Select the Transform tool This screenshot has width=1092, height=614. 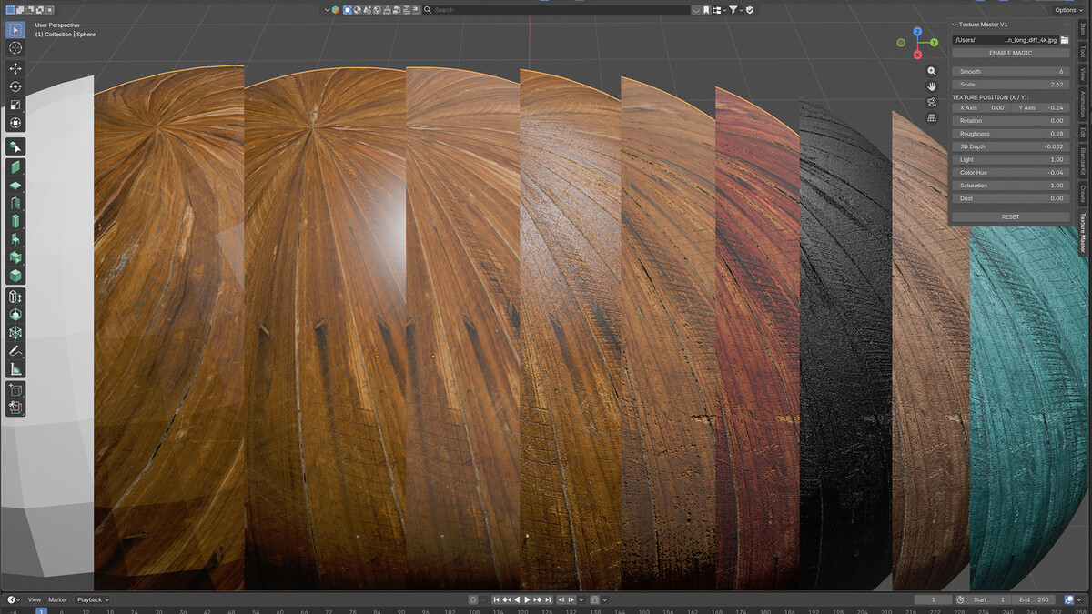15,123
